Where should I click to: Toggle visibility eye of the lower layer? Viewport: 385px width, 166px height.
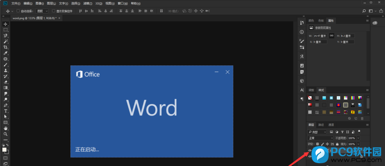(310, 156)
